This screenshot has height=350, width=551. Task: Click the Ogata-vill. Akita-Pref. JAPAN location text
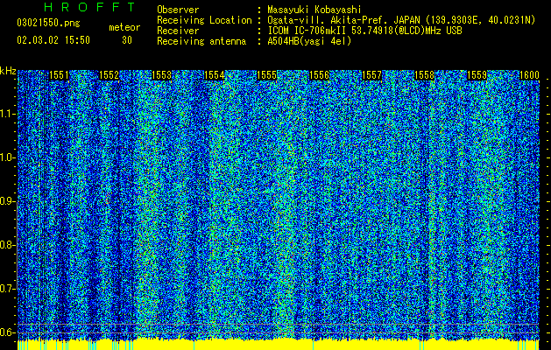point(401,20)
